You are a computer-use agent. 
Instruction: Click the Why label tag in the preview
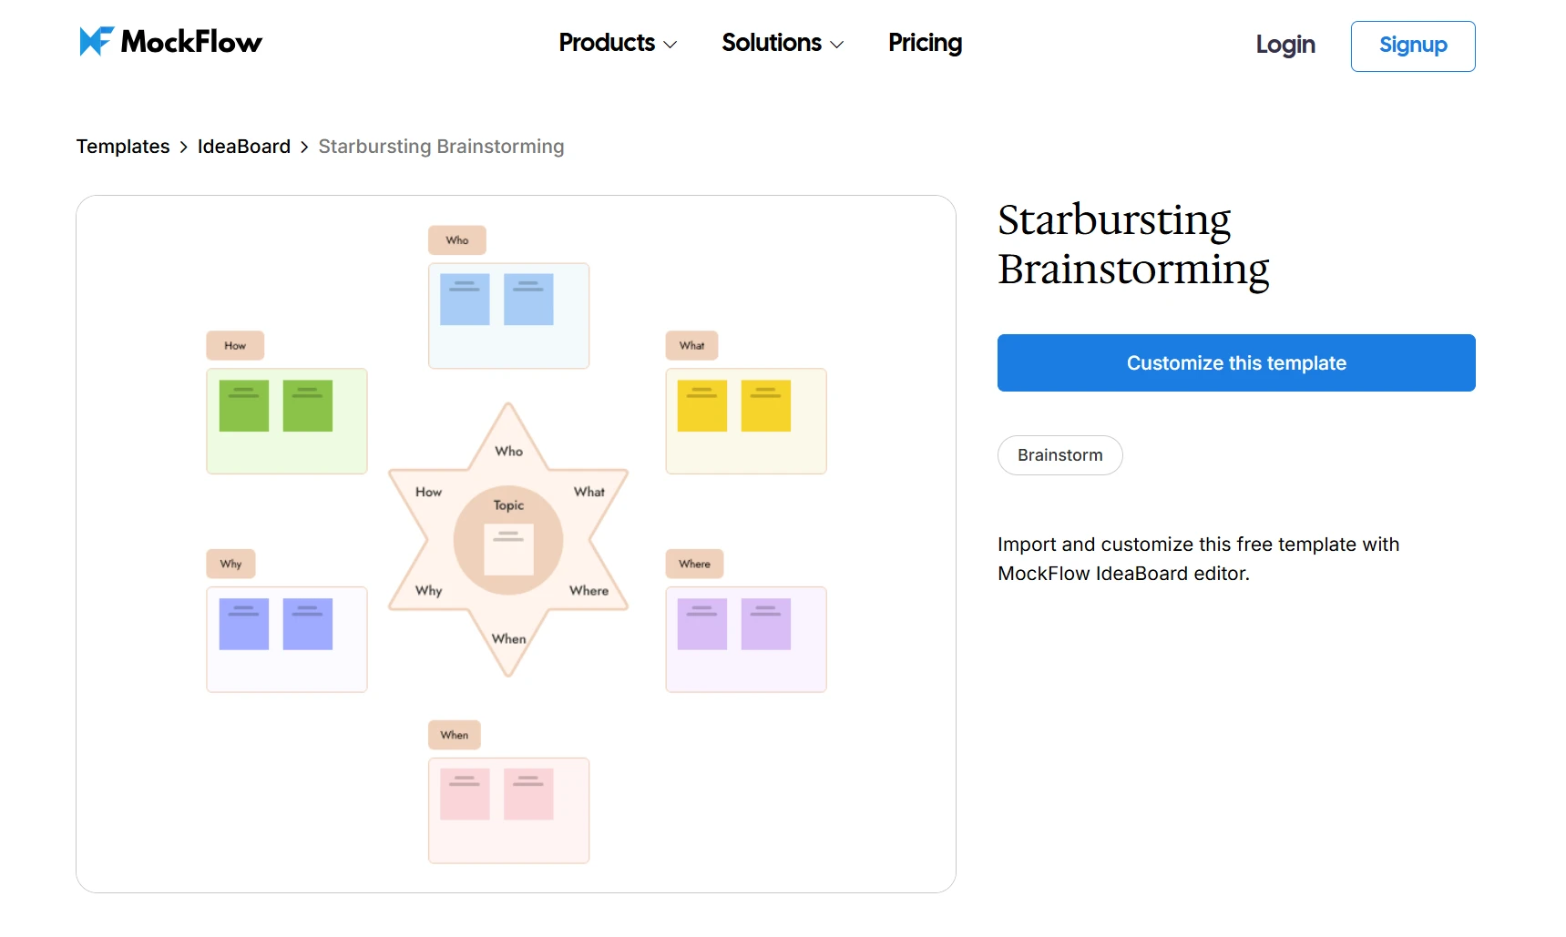click(x=230, y=564)
